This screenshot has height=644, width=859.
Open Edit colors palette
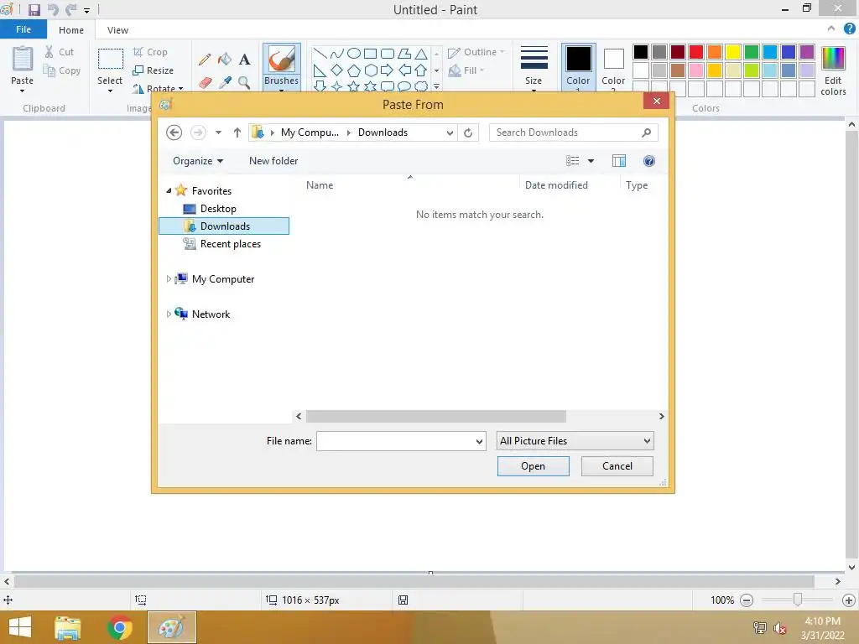tap(833, 71)
